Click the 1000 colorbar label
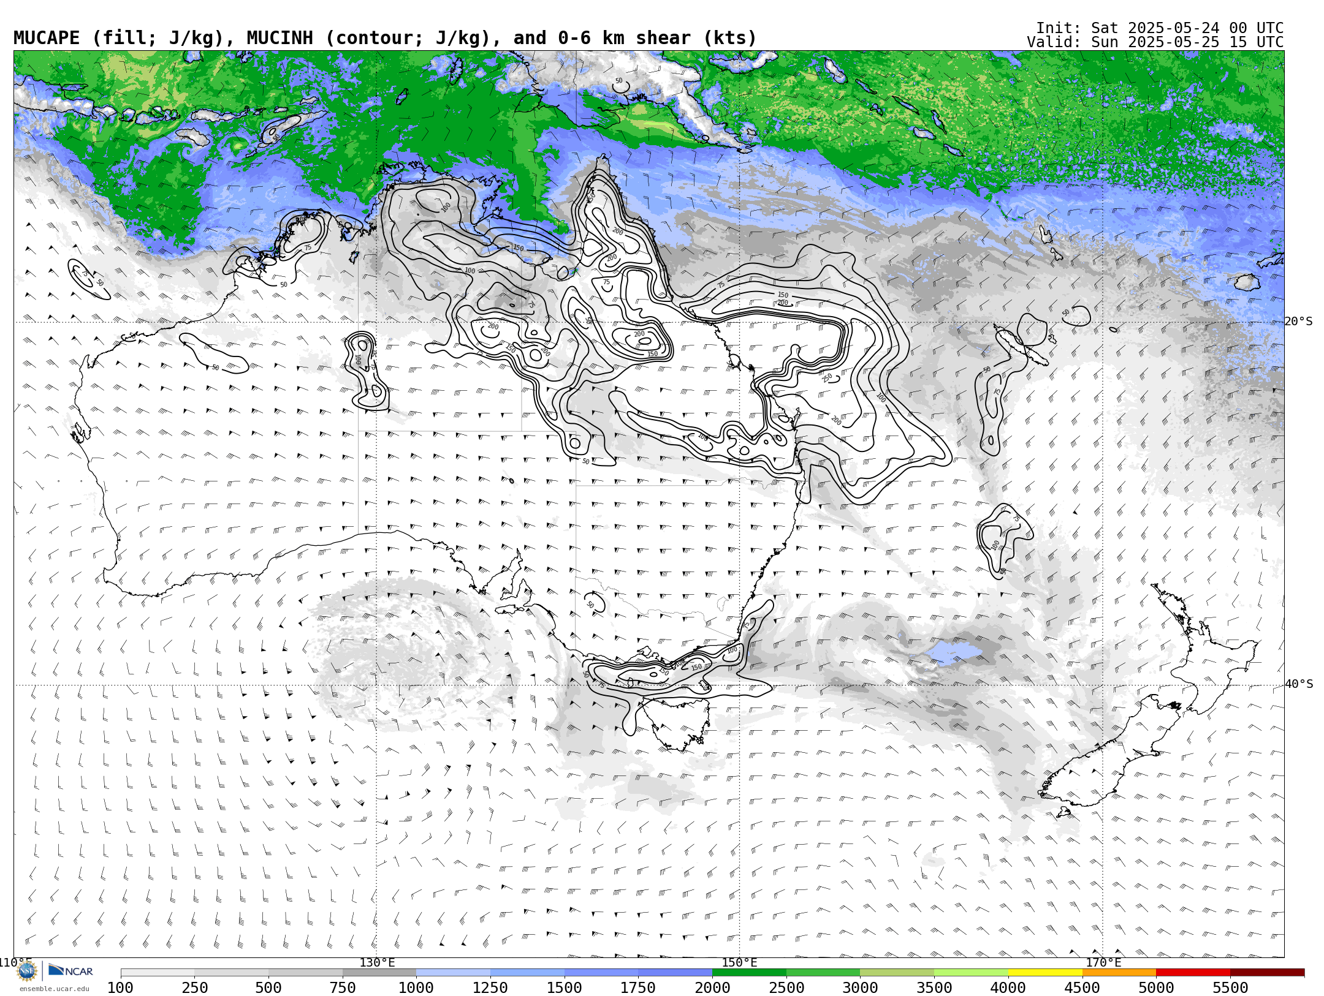This screenshot has height=996, width=1324. click(416, 988)
